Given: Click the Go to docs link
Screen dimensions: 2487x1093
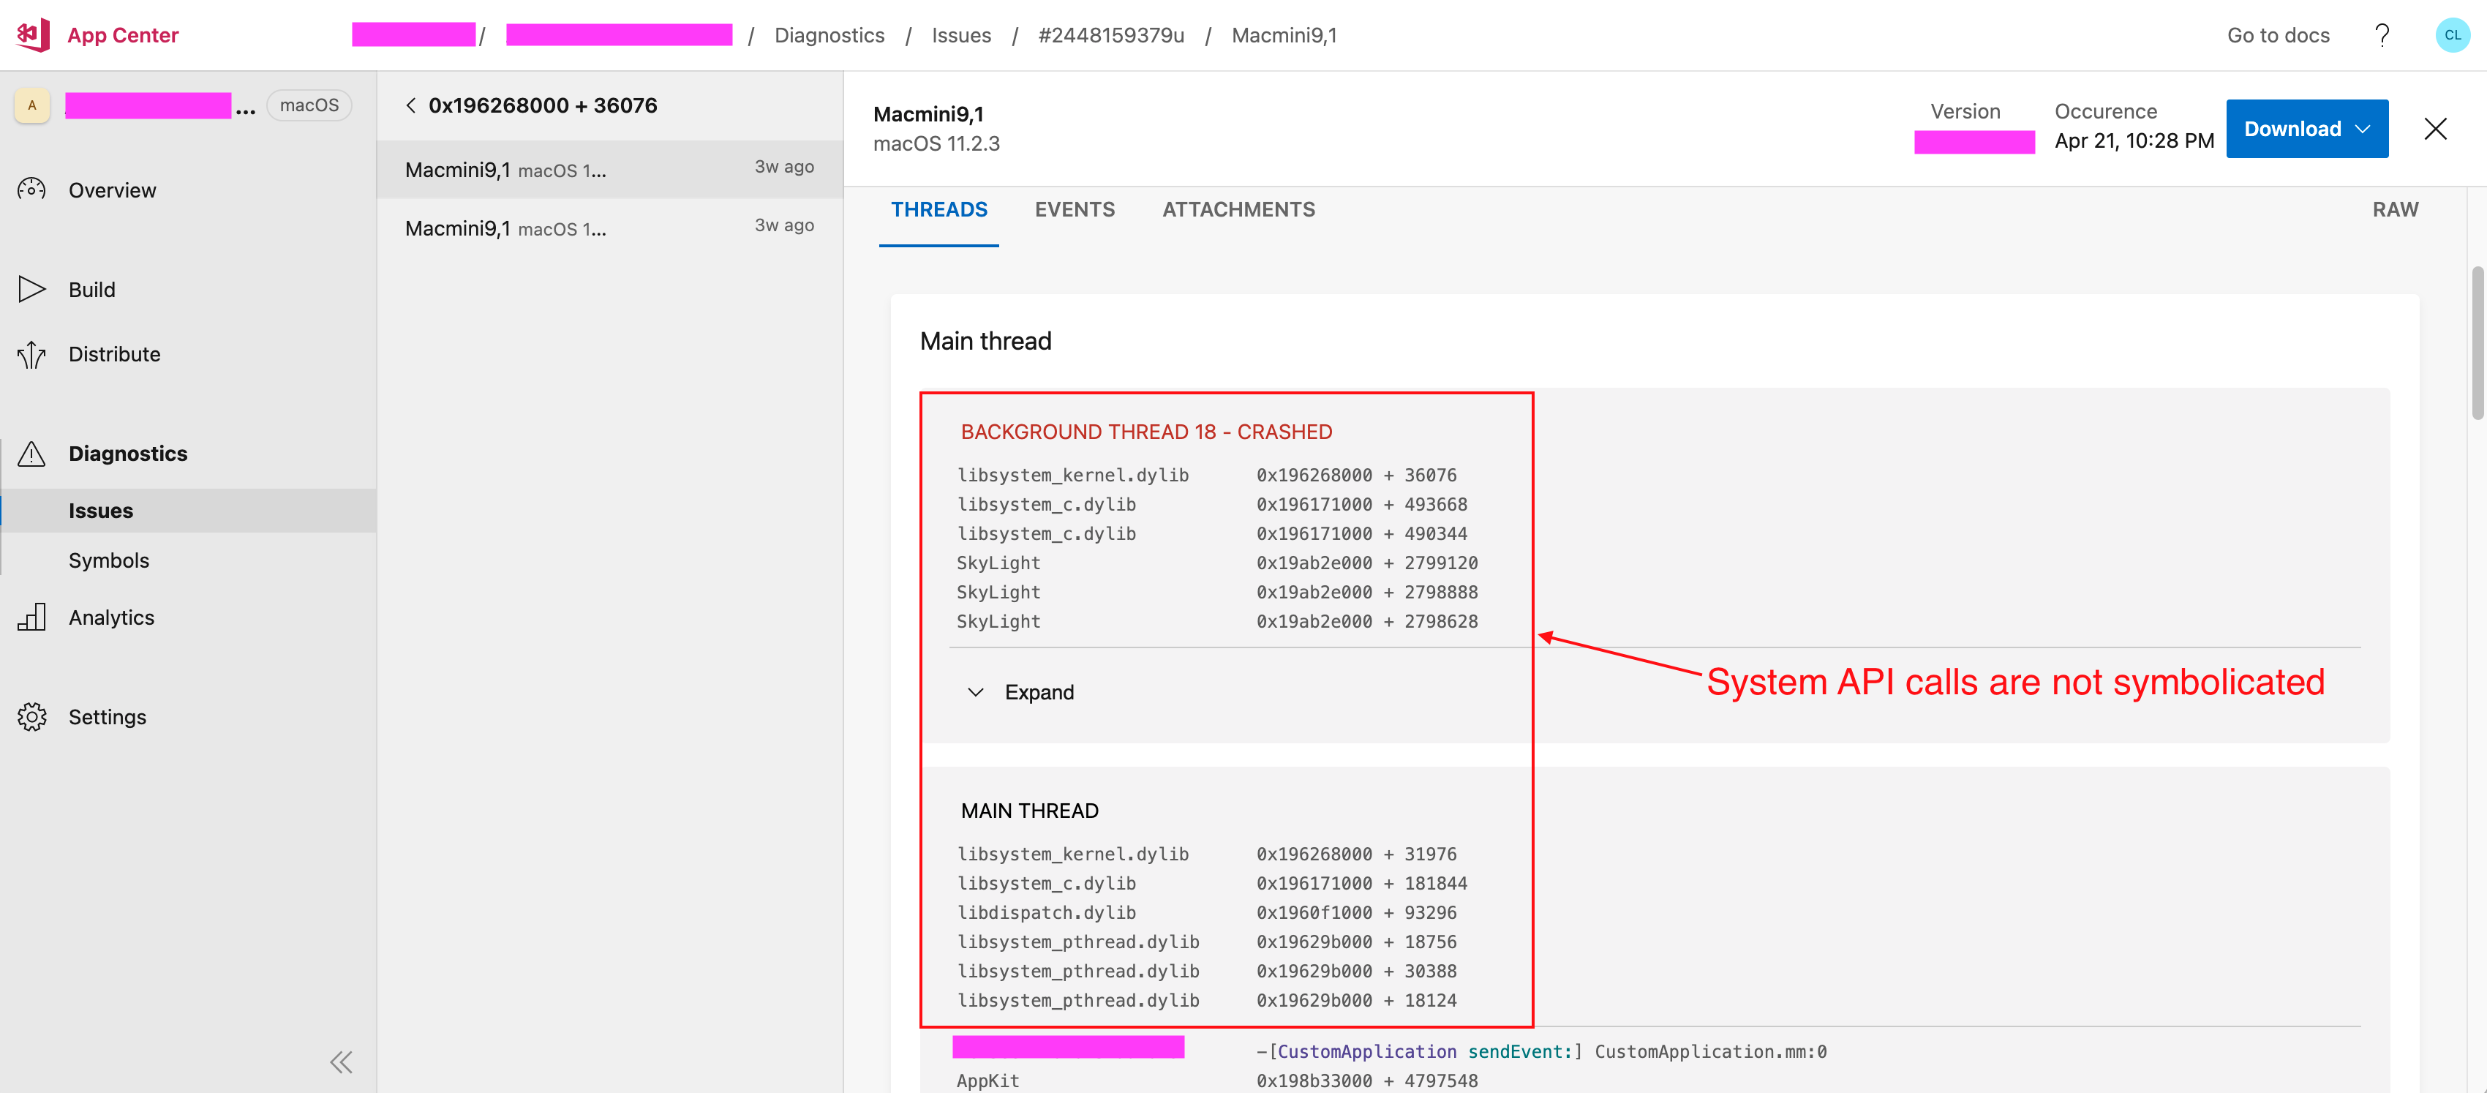Looking at the screenshot, I should [x=2278, y=36].
